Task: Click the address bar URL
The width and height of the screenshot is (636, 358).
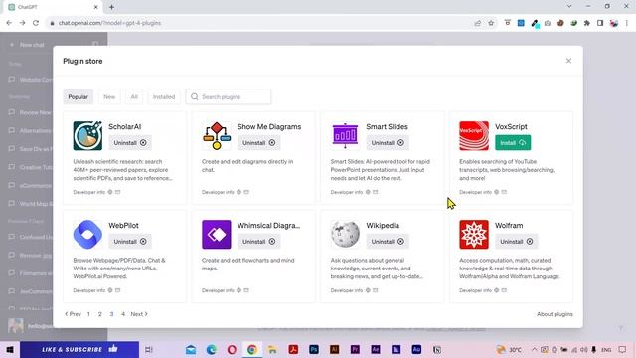Action: coord(110,23)
